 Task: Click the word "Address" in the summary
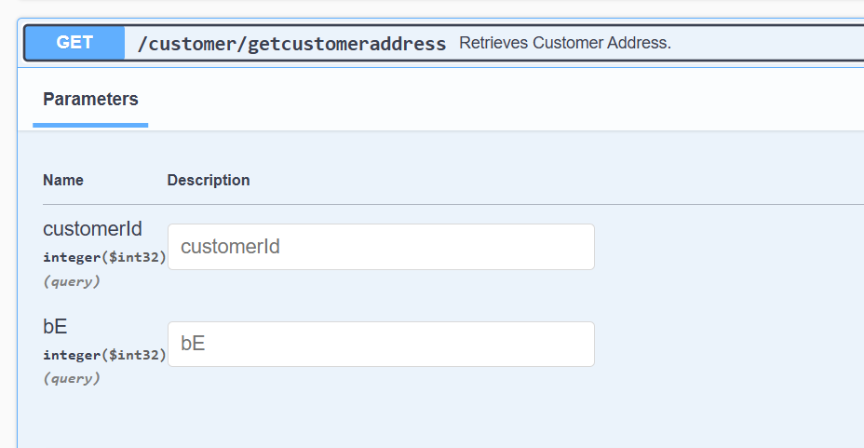pos(641,43)
